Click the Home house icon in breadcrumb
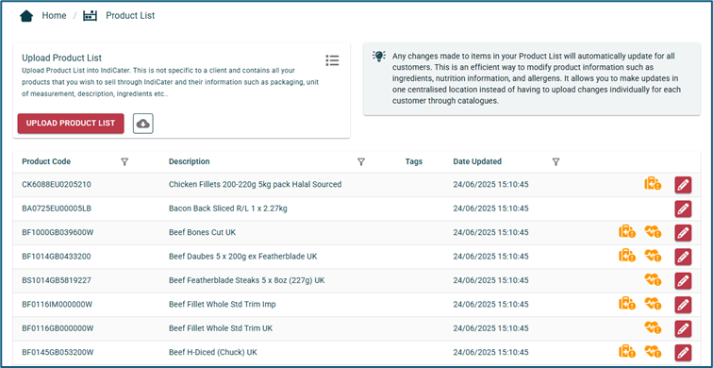 pos(26,16)
